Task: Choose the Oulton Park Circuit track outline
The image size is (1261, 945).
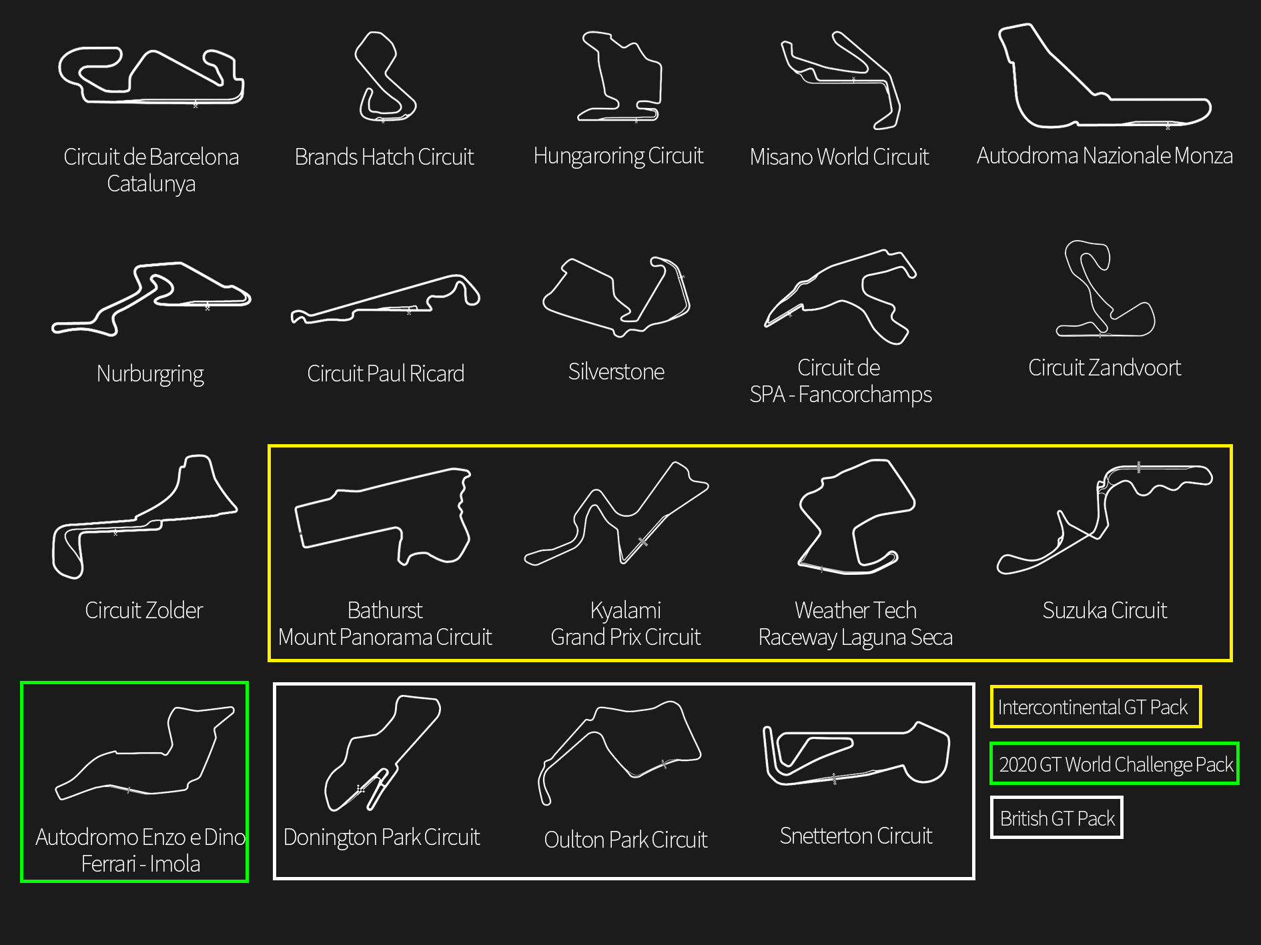Action: click(x=619, y=754)
